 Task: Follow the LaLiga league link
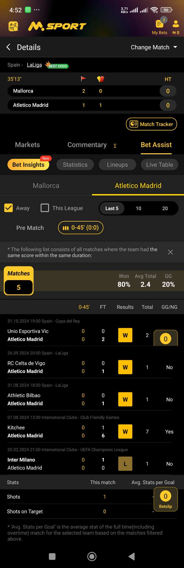coord(34,65)
